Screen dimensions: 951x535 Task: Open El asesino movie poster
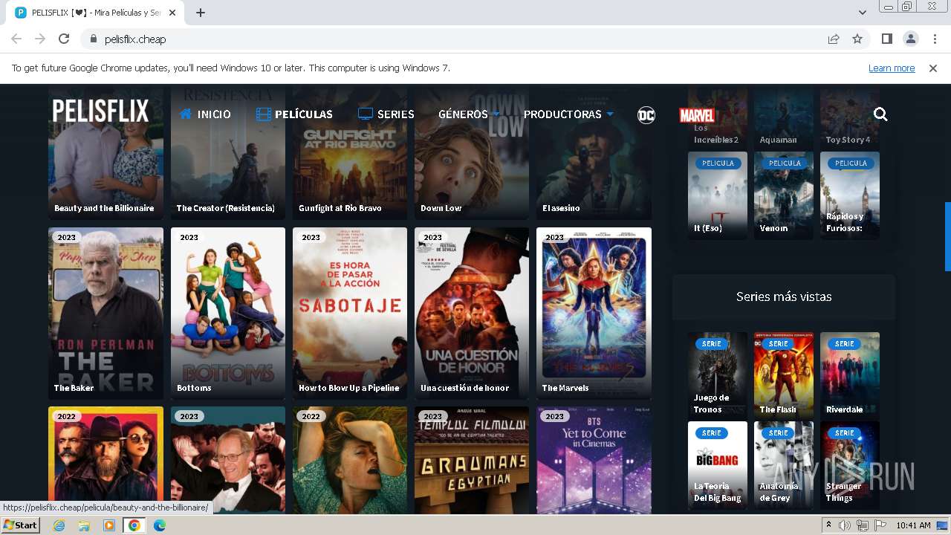(x=594, y=152)
